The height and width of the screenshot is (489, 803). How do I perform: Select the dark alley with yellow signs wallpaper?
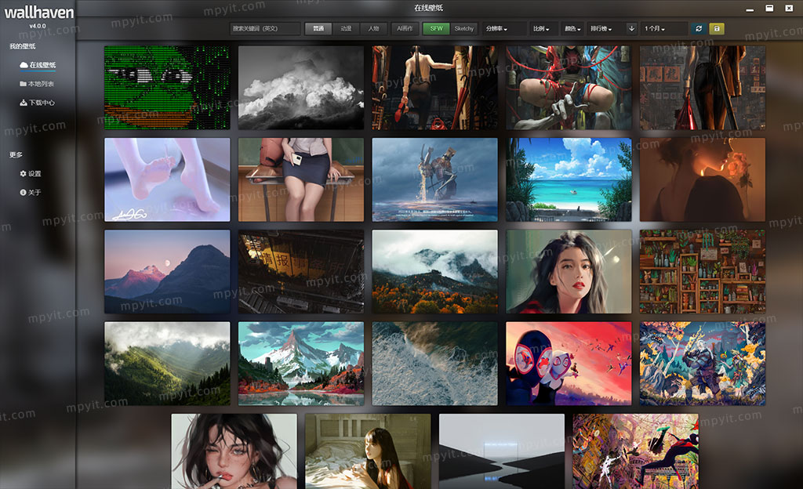click(301, 272)
